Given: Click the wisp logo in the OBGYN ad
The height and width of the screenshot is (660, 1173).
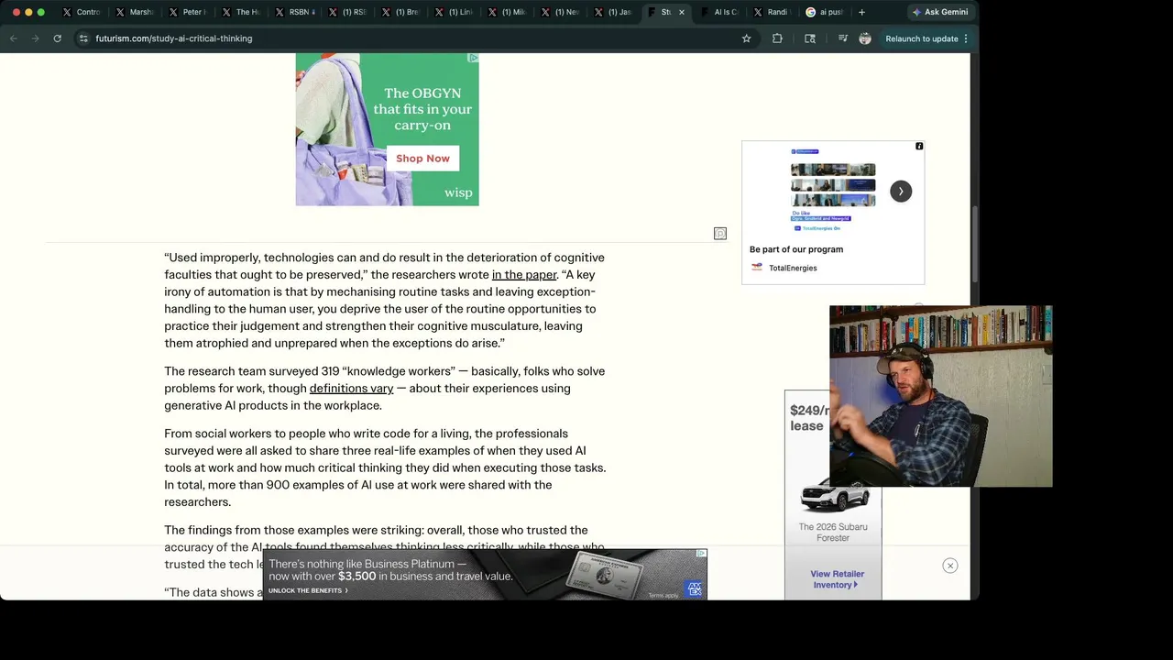Looking at the screenshot, I should (458, 192).
